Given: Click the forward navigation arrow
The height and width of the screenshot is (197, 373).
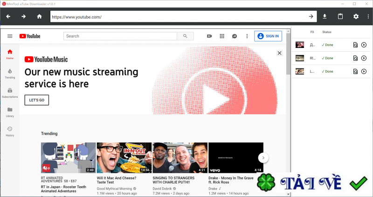Looking at the screenshot, I should [23, 17].
